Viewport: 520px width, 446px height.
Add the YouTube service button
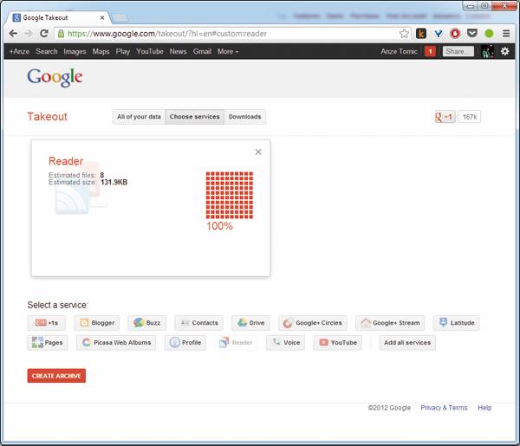point(338,343)
